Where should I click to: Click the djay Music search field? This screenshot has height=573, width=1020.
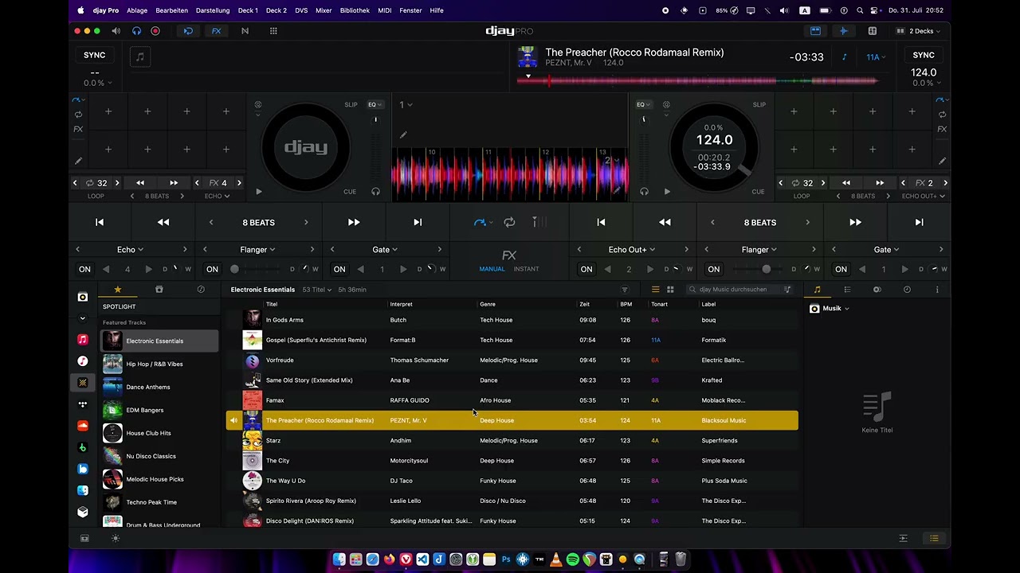point(738,290)
